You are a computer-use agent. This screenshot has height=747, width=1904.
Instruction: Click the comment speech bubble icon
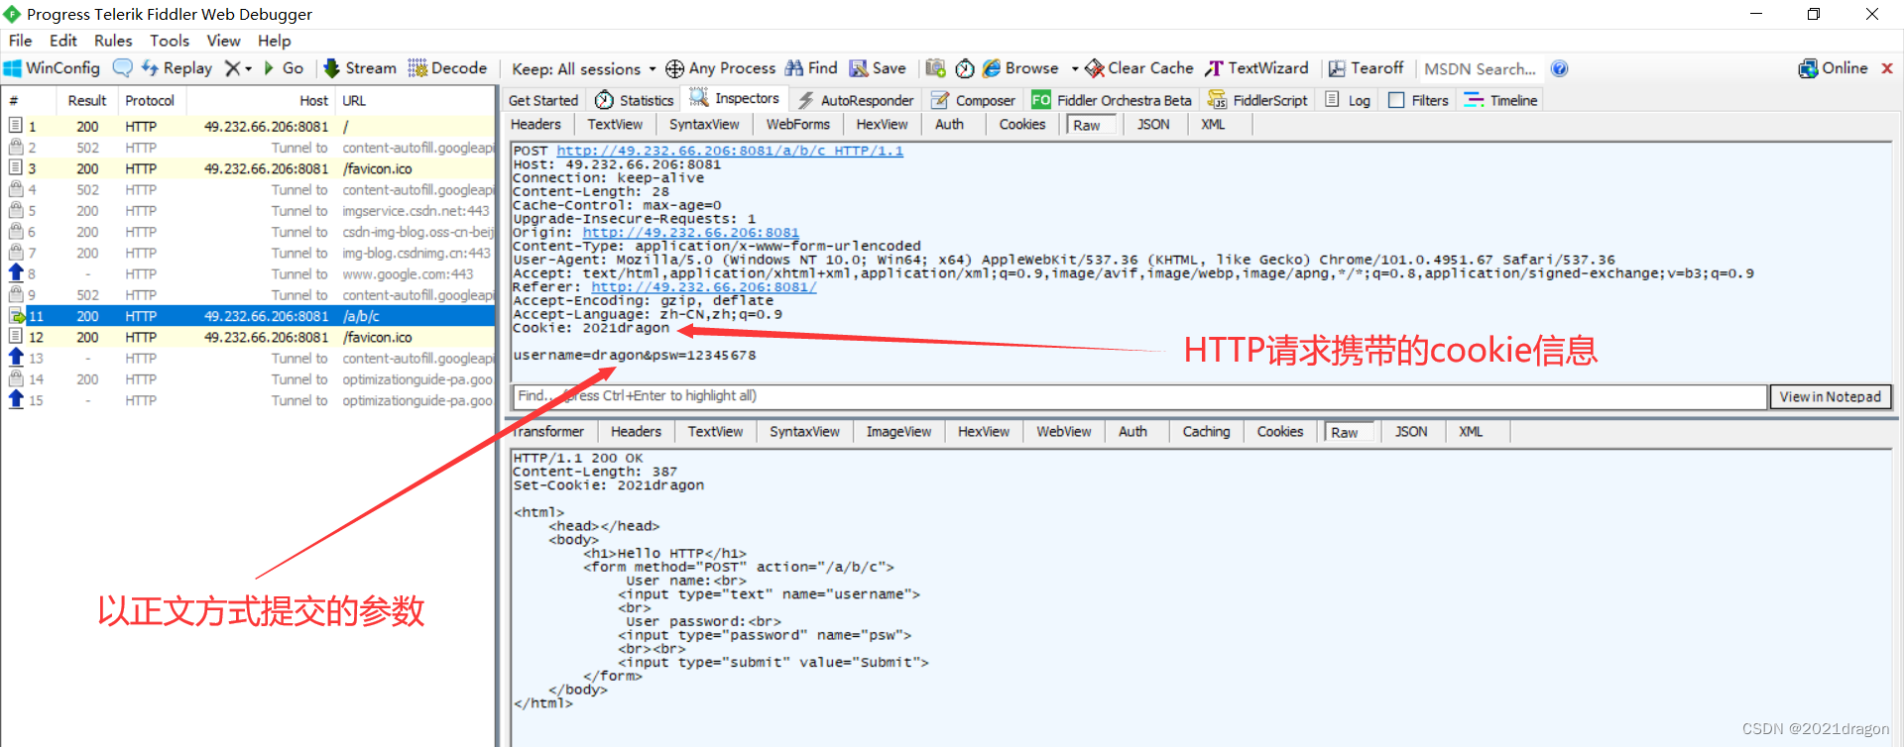click(x=122, y=68)
